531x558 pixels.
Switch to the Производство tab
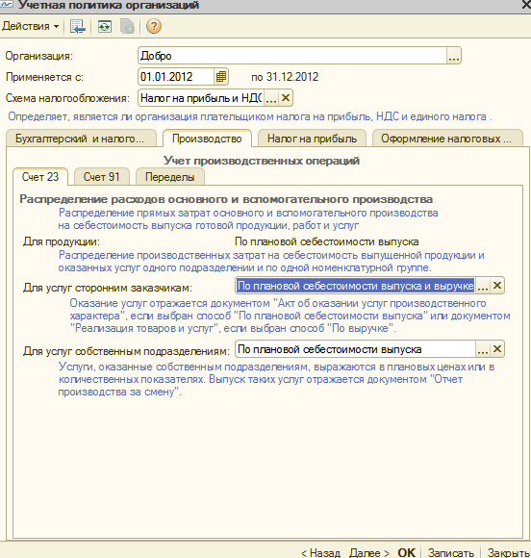point(207,139)
